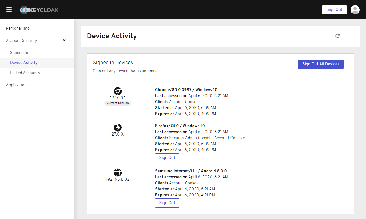The height and width of the screenshot is (219, 366).
Task: Collapse the Account Security section chevron
Action: [64, 40]
